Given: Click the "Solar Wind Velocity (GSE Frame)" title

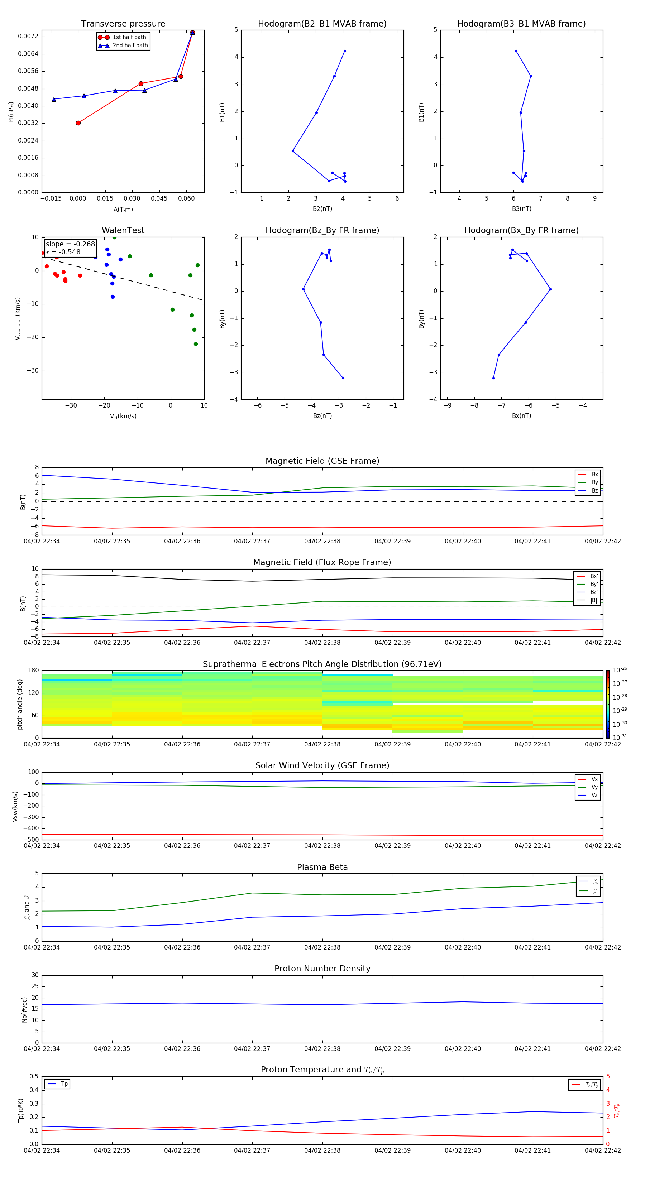Looking at the screenshot, I should (x=322, y=765).
